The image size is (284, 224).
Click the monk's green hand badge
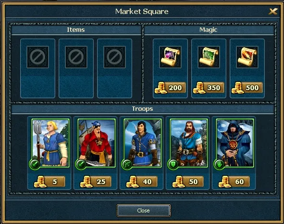pos(219,164)
